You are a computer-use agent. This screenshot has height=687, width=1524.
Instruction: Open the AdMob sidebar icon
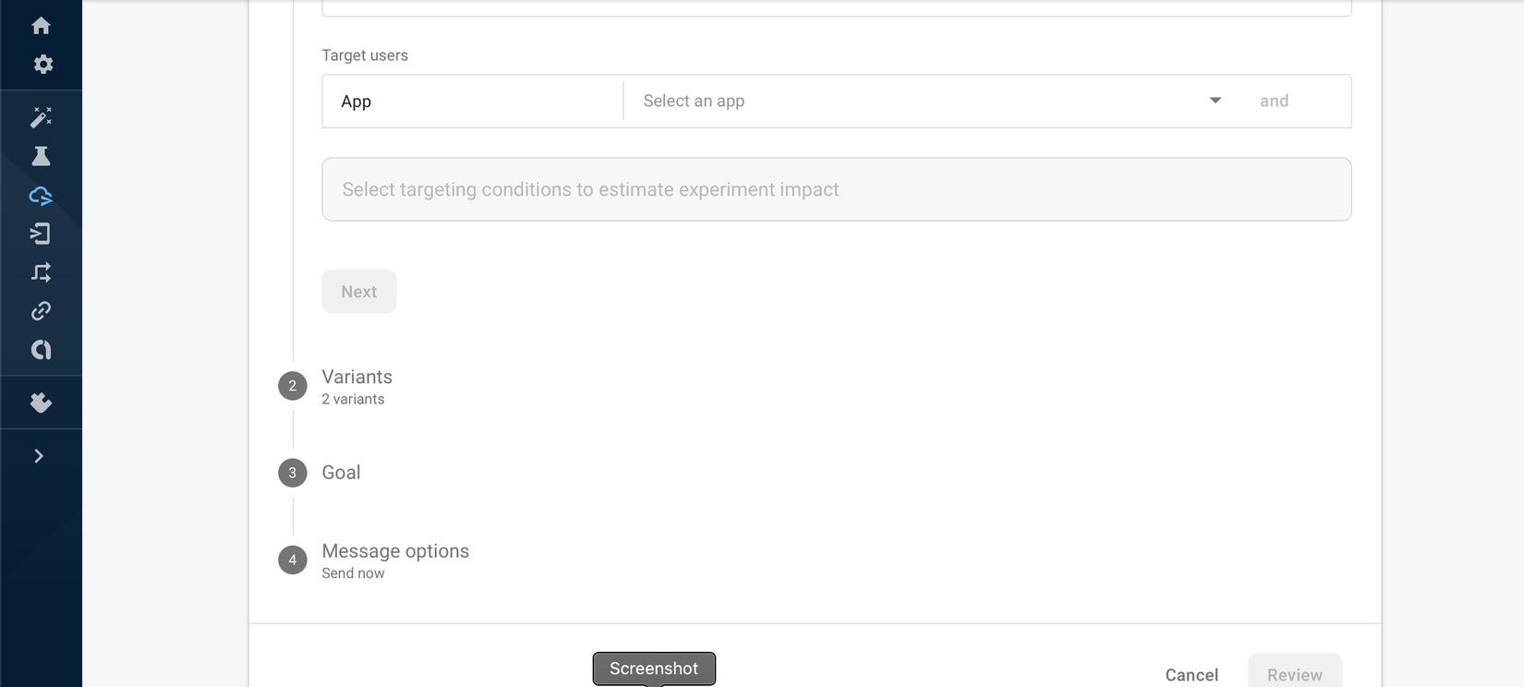pyautogui.click(x=41, y=350)
